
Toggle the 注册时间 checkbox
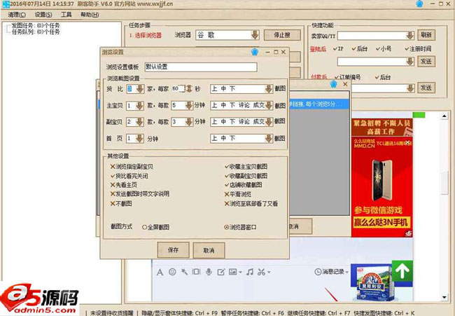point(418,49)
